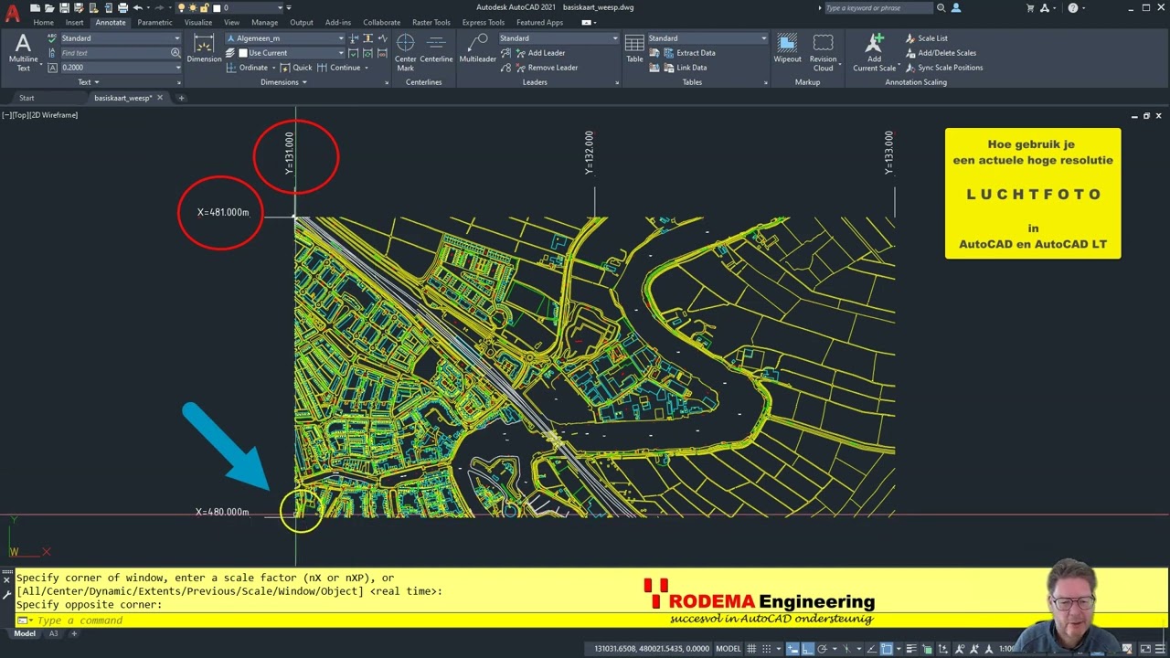
Task: Select the Dimension tool
Action: click(204, 48)
